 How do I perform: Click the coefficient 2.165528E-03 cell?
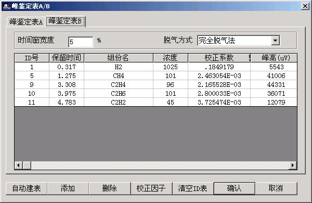[219, 85]
